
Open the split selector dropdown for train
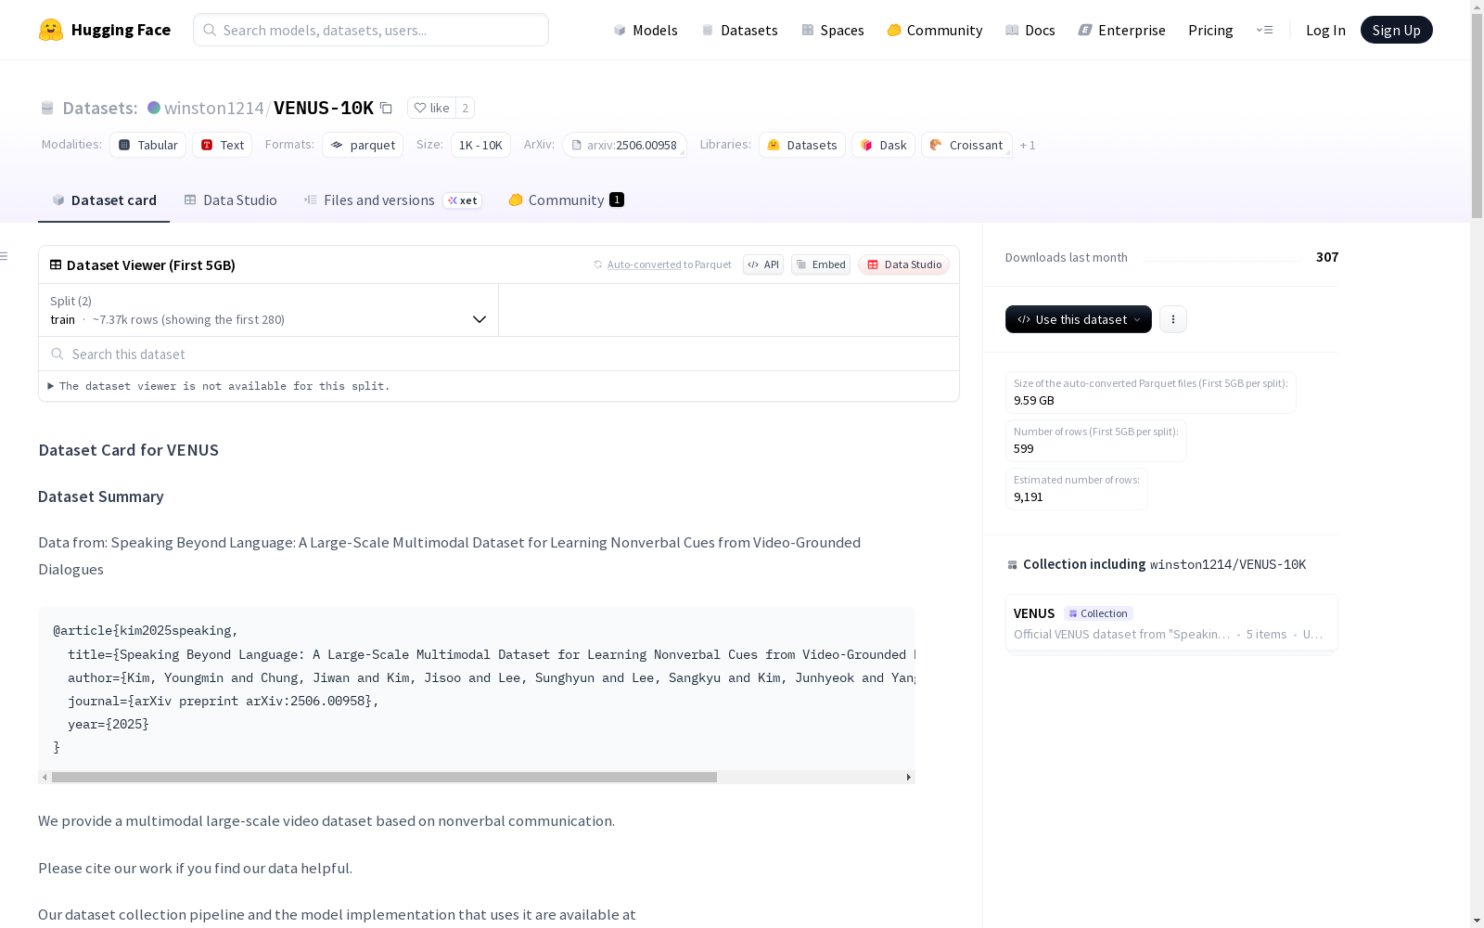[x=269, y=310]
